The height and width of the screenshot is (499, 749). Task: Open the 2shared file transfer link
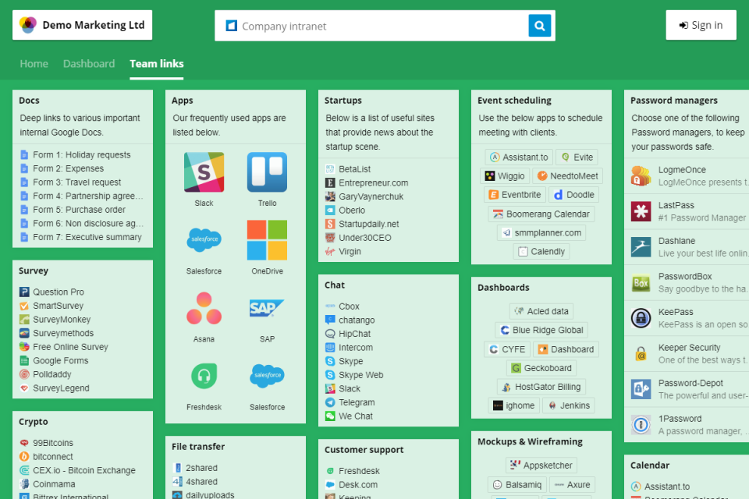click(201, 468)
